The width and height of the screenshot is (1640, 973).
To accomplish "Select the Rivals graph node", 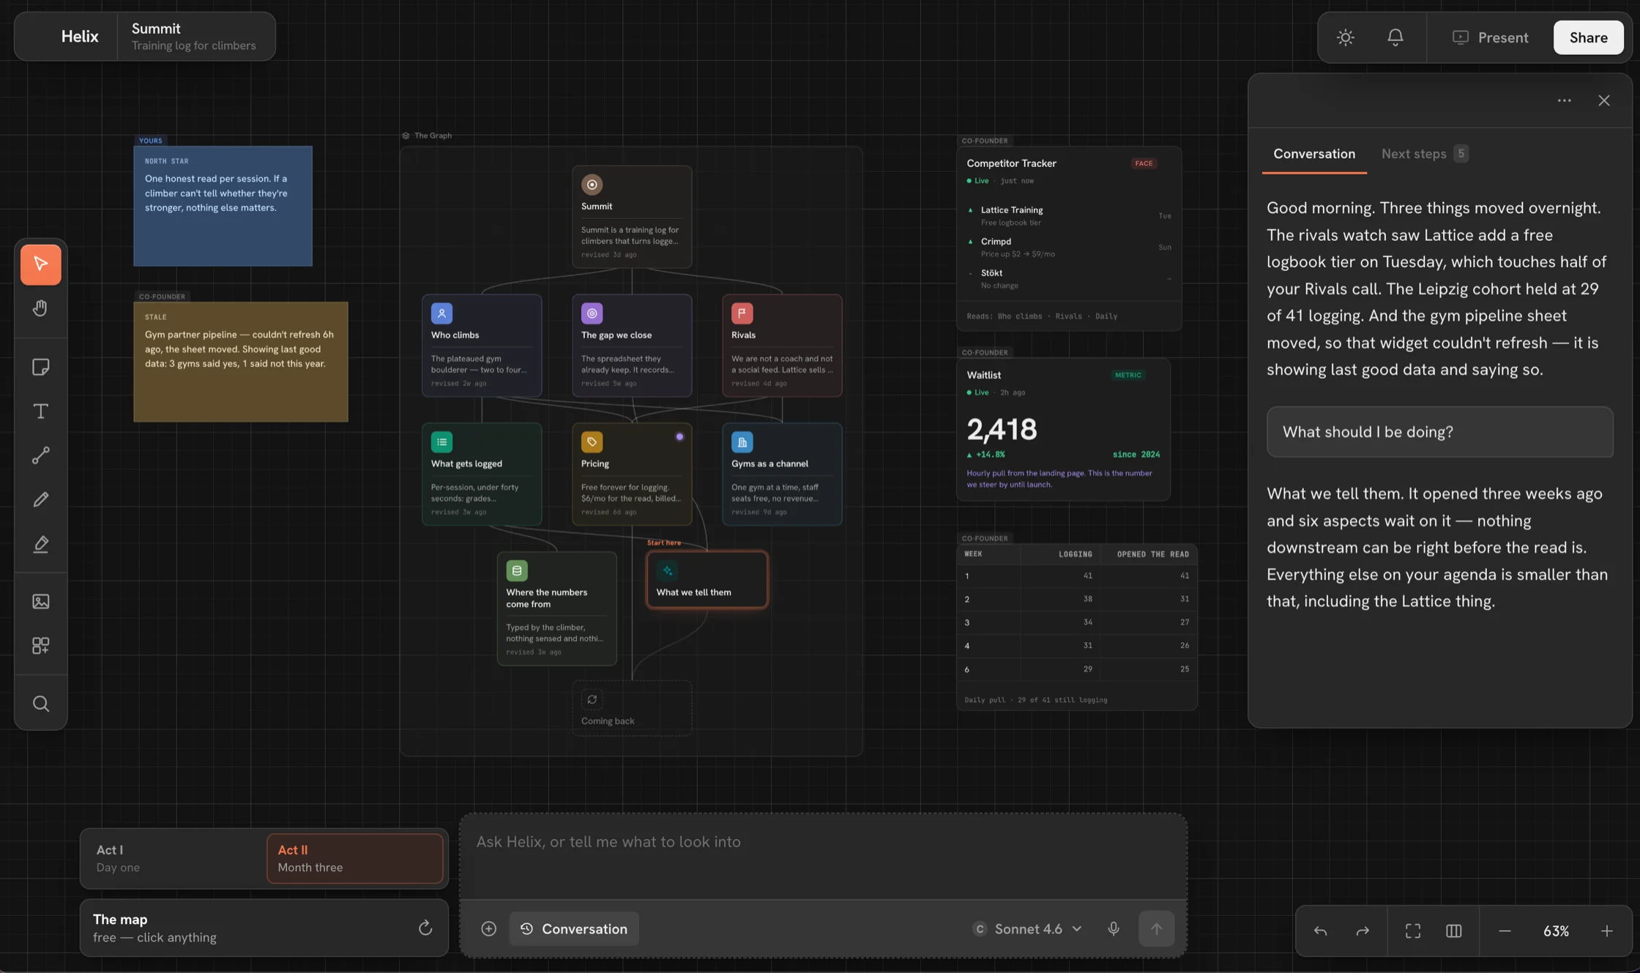I will click(x=782, y=346).
